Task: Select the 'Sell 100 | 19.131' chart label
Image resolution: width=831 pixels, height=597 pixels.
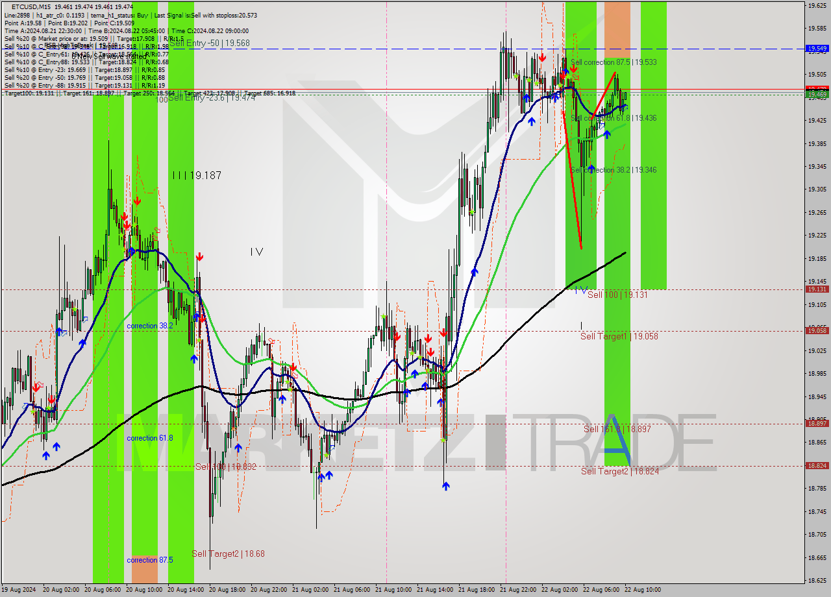Action: coord(617,295)
